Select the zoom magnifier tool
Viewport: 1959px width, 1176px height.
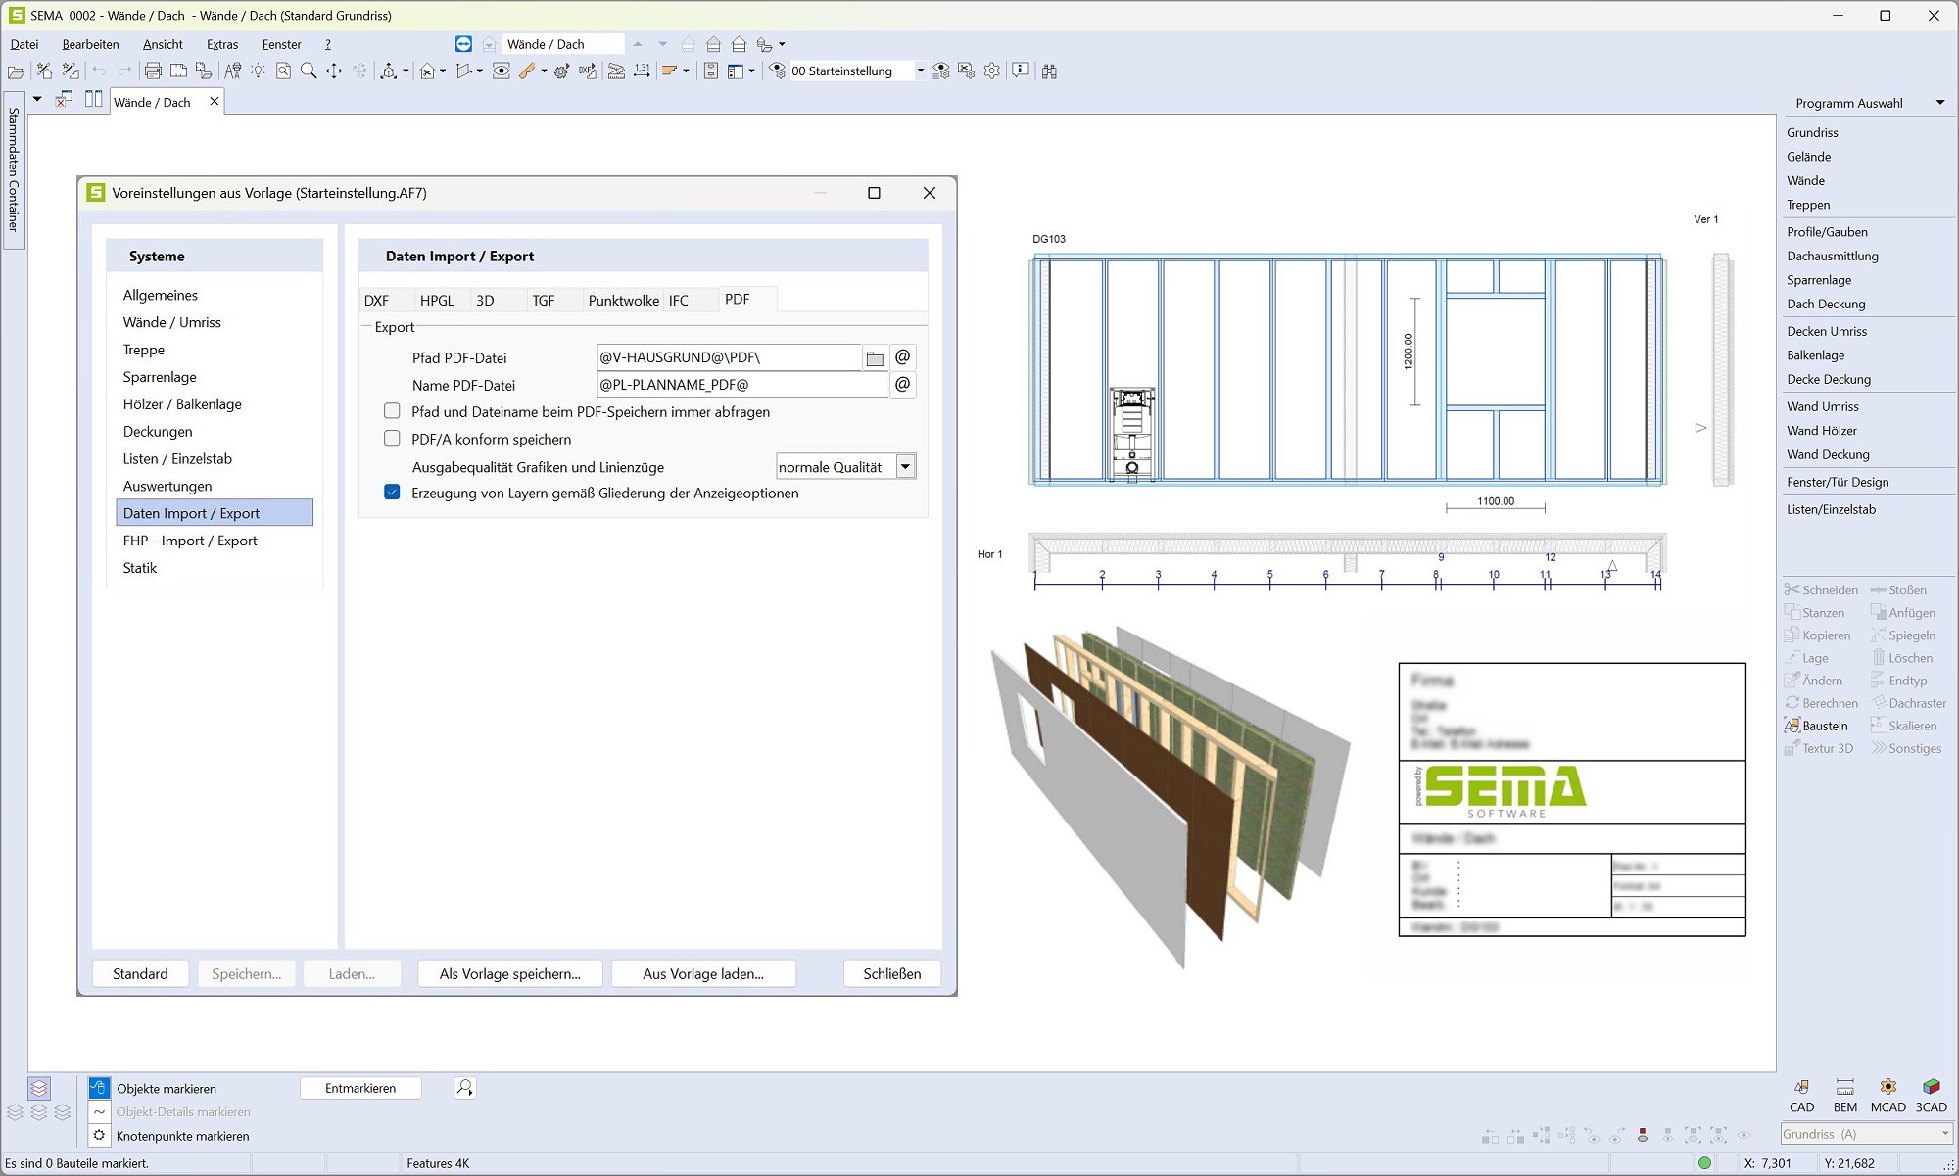click(x=309, y=71)
